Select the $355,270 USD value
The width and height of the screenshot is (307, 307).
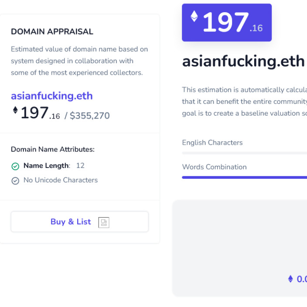click(x=89, y=116)
